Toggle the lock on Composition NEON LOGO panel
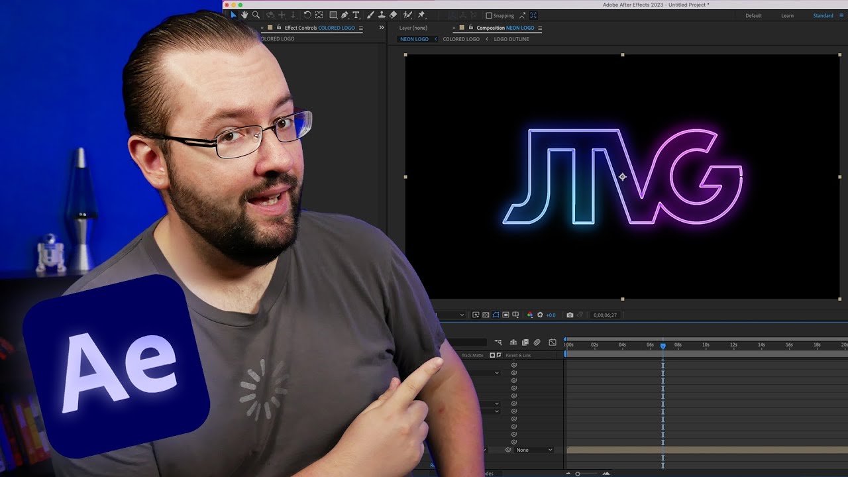 point(471,28)
